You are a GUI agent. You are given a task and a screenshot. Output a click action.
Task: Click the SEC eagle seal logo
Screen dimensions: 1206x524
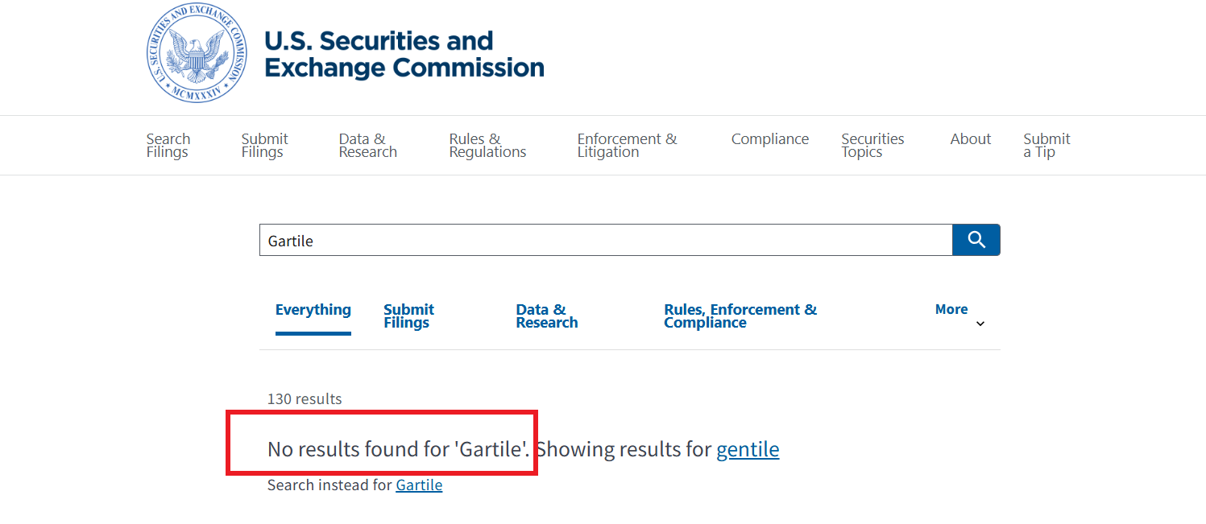[x=197, y=53]
